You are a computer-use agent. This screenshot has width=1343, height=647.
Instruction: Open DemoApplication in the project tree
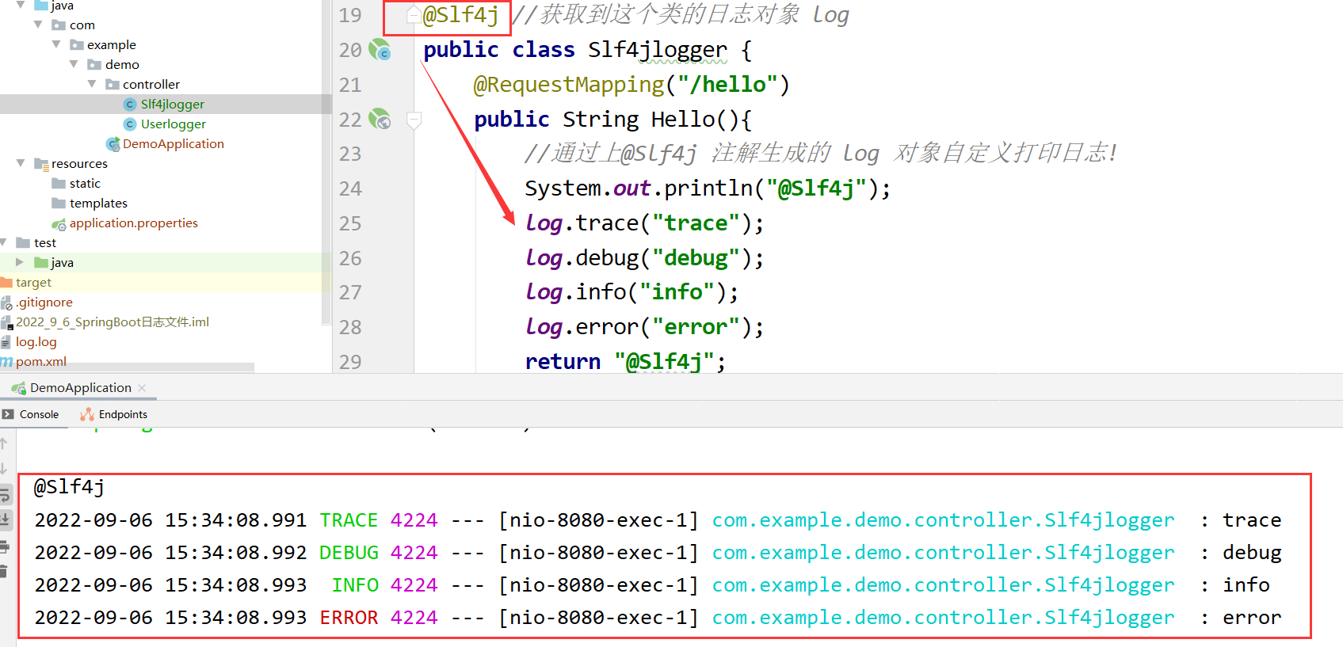point(174,144)
